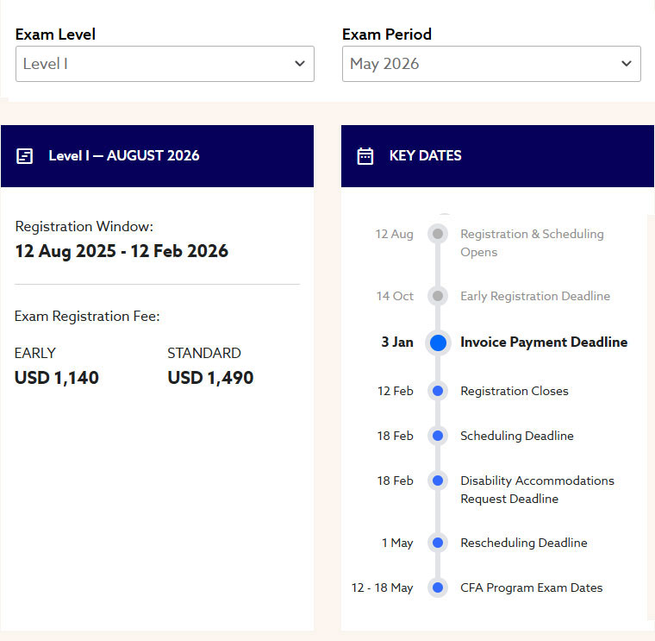Click the Invoice Payment Deadline label
This screenshot has height=641, width=655.
[544, 342]
